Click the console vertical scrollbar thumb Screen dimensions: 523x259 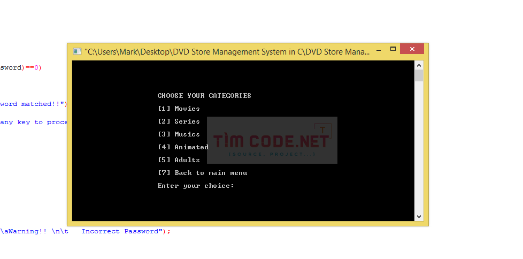(419, 75)
